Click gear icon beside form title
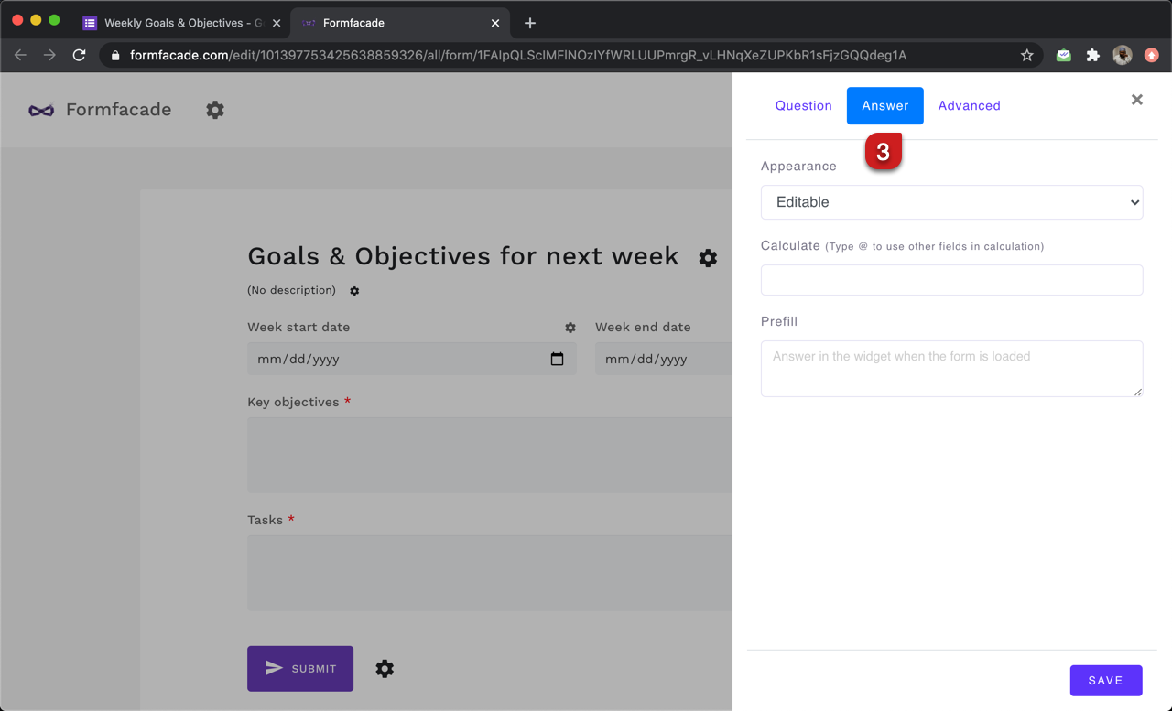Image resolution: width=1172 pixels, height=711 pixels. point(708,258)
